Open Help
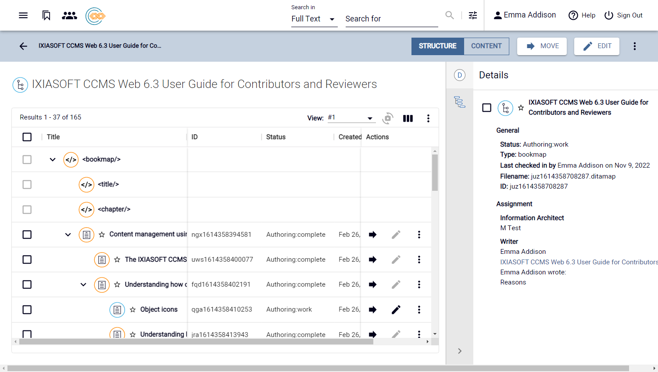Image resolution: width=658 pixels, height=372 pixels. [582, 15]
